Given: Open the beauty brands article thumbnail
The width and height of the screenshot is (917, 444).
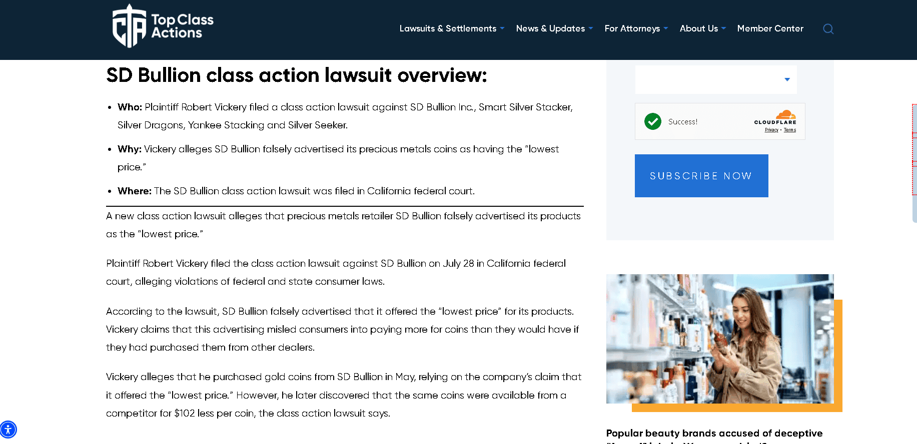Looking at the screenshot, I should coord(720,339).
